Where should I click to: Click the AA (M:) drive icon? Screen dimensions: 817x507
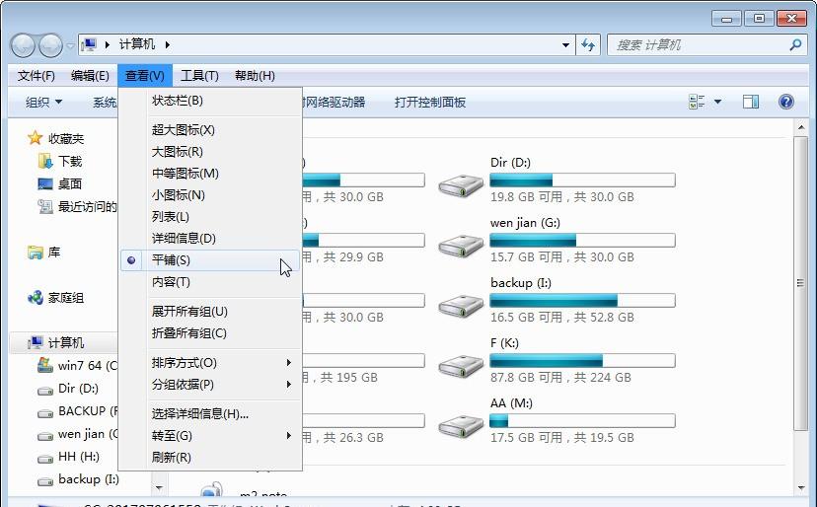tap(461, 426)
